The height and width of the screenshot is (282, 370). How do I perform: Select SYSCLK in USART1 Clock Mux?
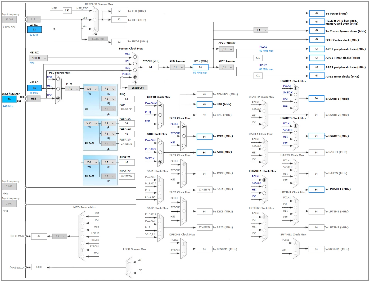point(295,94)
